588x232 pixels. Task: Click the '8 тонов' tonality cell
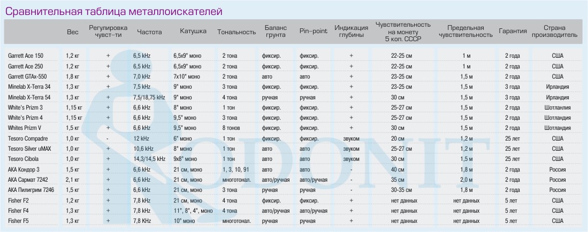pyautogui.click(x=232, y=128)
